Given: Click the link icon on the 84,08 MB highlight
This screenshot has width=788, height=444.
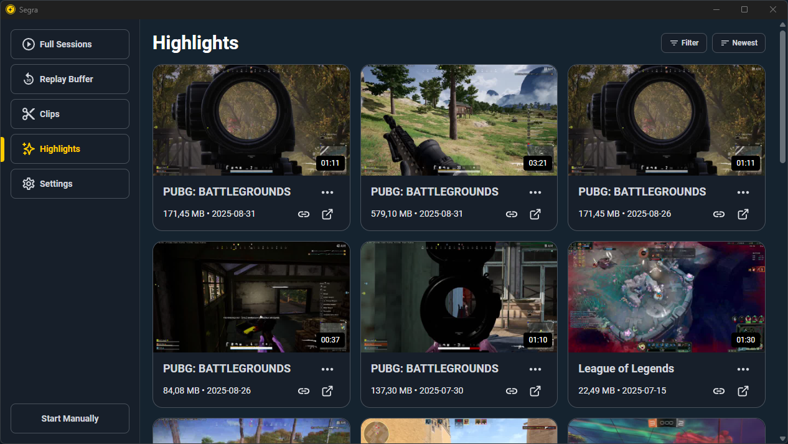Looking at the screenshot, I should click(x=304, y=391).
